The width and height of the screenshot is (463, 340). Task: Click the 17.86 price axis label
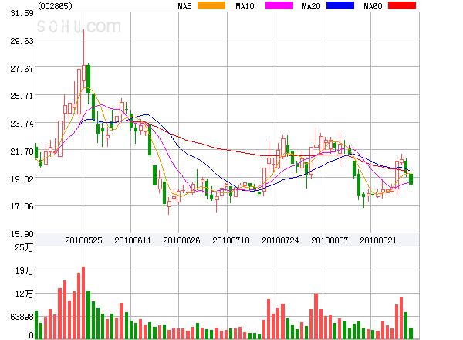point(22,206)
